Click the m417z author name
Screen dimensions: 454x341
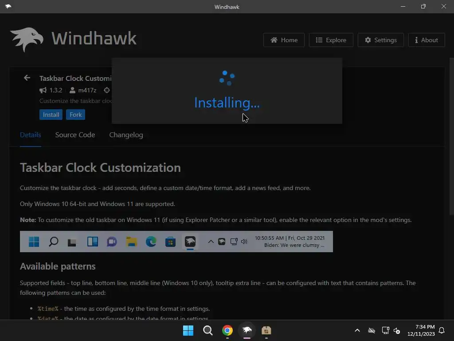[87, 90]
